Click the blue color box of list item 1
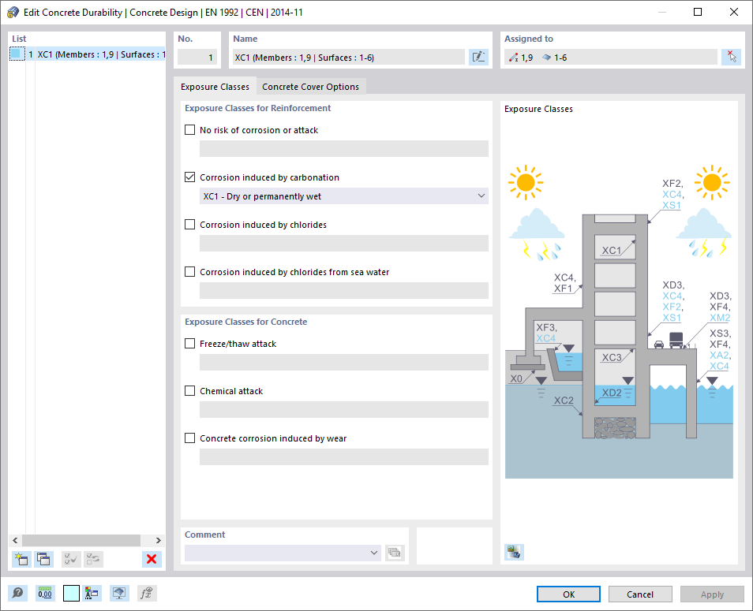The width and height of the screenshot is (753, 611). click(x=17, y=54)
